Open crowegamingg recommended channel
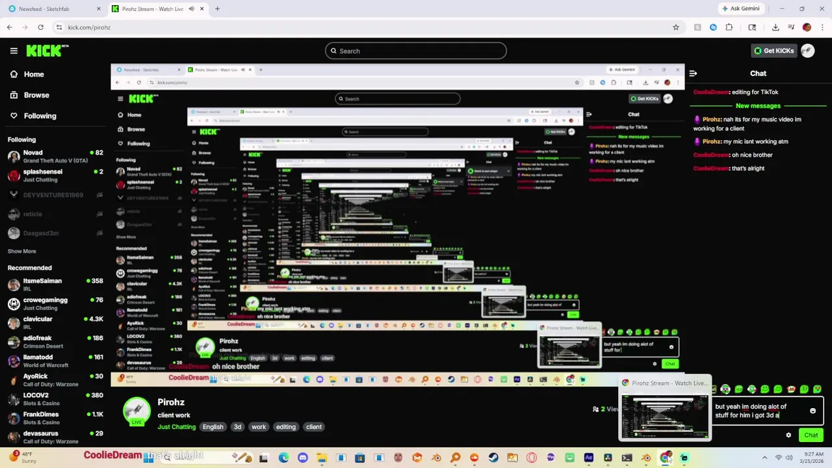 point(55,304)
